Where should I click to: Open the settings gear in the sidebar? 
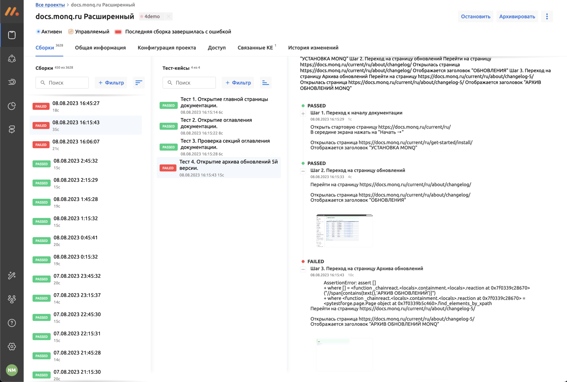(12, 346)
